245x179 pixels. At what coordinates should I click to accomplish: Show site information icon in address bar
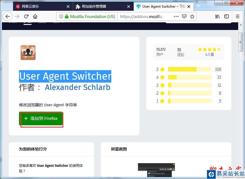(x=61, y=16)
